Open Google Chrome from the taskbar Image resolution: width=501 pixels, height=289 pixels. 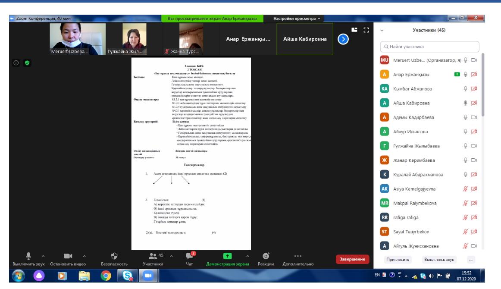pos(105,275)
